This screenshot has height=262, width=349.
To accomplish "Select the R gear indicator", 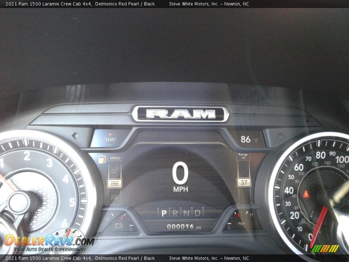I will [x=175, y=213].
